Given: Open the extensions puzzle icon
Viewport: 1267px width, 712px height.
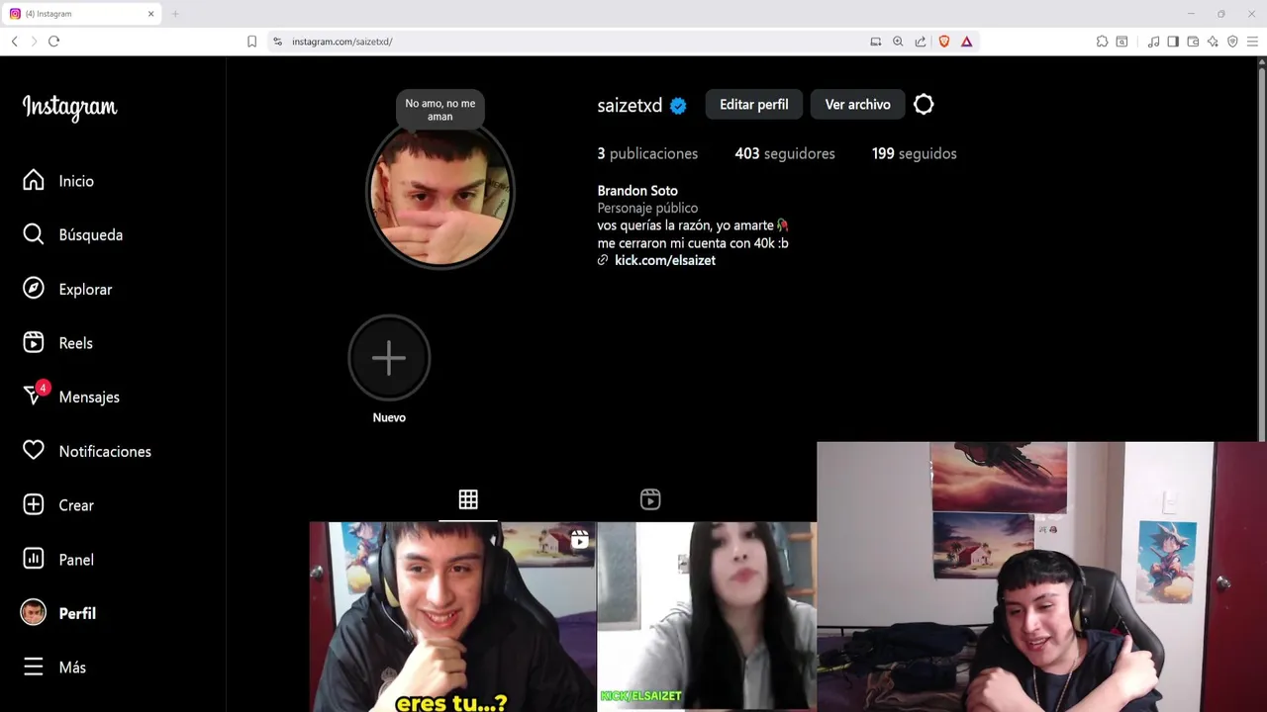Looking at the screenshot, I should 1102,42.
